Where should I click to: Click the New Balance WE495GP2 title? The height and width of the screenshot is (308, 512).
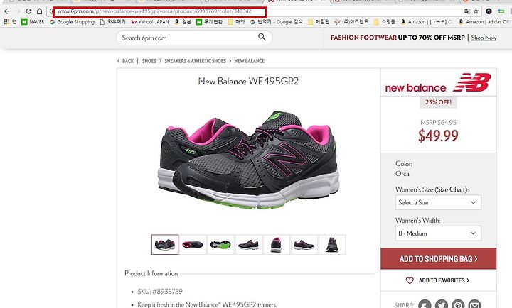248,81
